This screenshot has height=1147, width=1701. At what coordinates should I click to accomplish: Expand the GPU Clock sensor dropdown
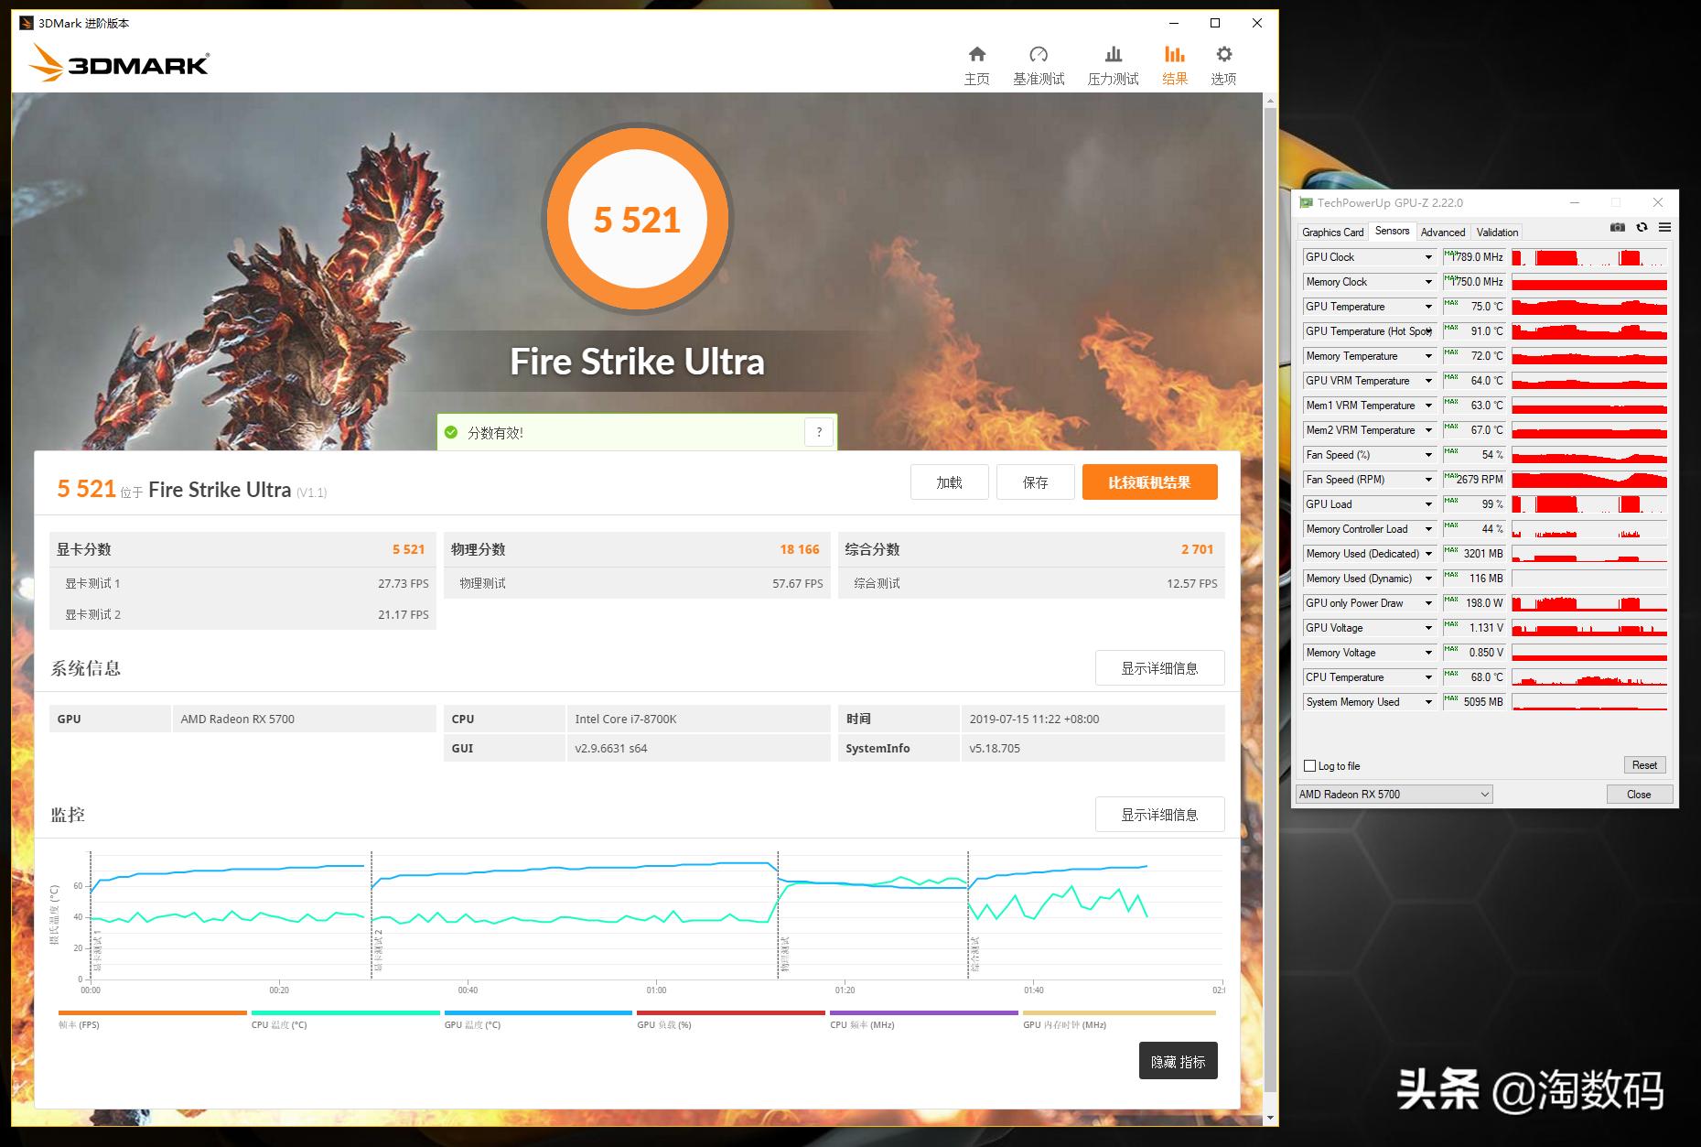pyautogui.click(x=1427, y=257)
